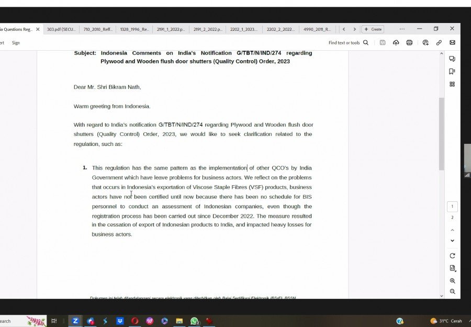The height and width of the screenshot is (327, 471).
Task: Close the Questions Reg document tab
Action: pyautogui.click(x=38, y=29)
